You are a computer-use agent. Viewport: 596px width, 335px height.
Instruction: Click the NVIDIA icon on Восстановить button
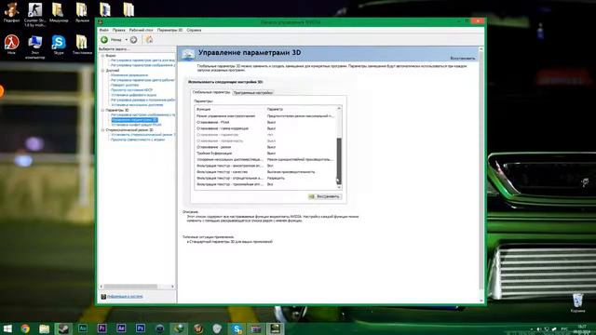click(x=312, y=196)
